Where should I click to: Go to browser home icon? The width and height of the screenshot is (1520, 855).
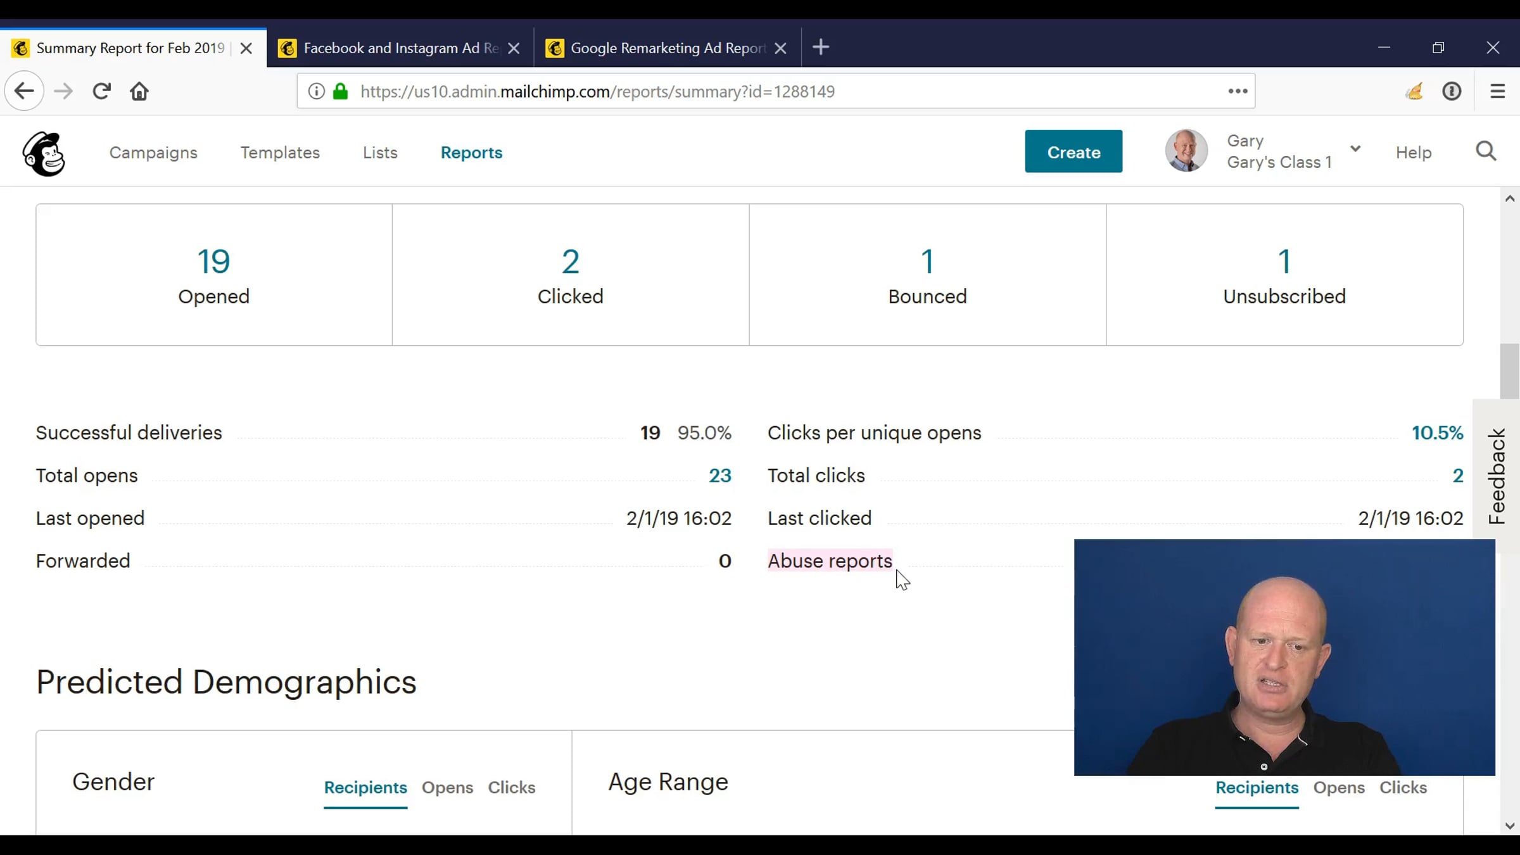[x=139, y=91]
